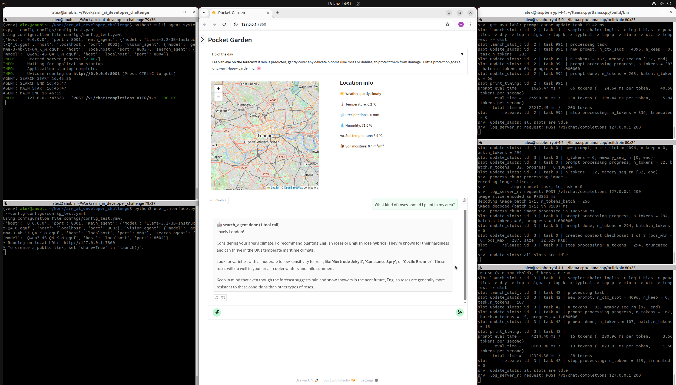Click the attach file paperclip icon
The image size is (676, 385).
tap(217, 312)
